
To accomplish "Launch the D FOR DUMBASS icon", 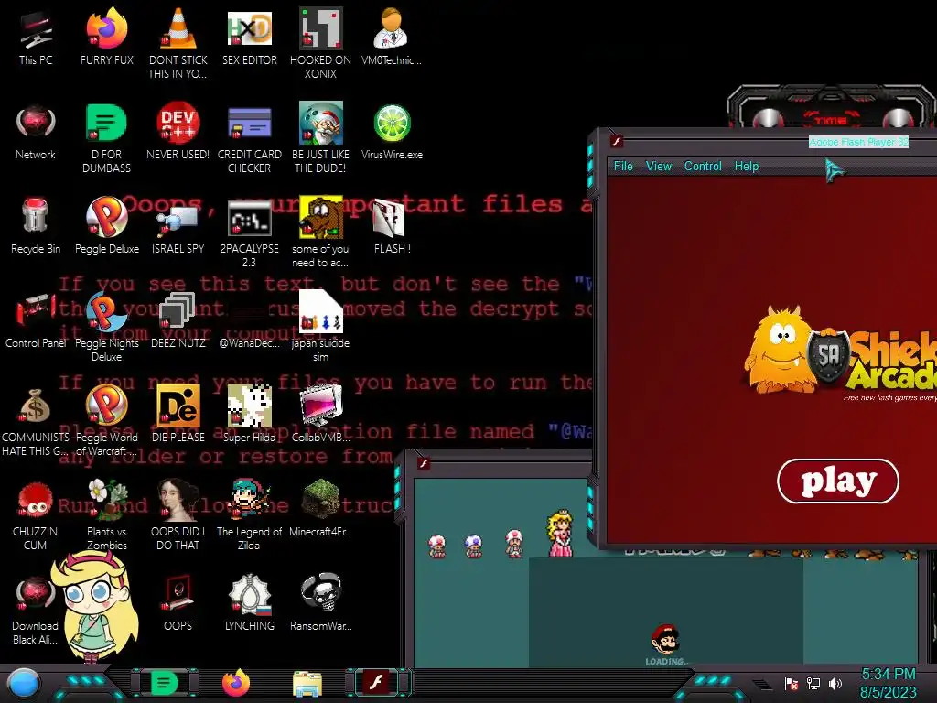I will (x=106, y=123).
